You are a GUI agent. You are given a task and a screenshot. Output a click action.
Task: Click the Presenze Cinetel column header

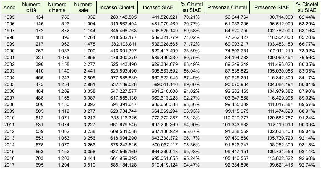pyautogui.click(x=227, y=7)
